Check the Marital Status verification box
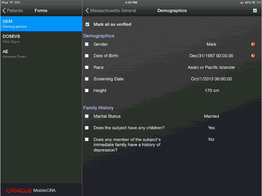The height and width of the screenshot is (196, 262). tap(87, 116)
